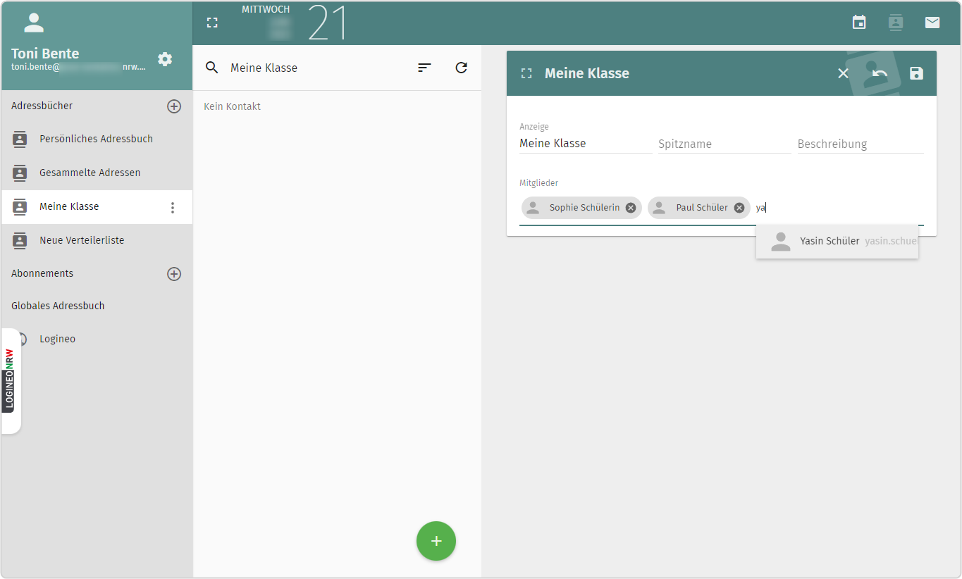The image size is (962, 579).
Task: Open the three-dot menu for Meine Klasse
Action: [x=173, y=208]
